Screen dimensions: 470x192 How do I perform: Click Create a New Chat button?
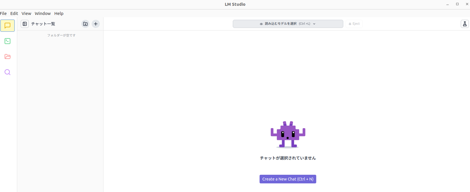pyautogui.click(x=288, y=179)
